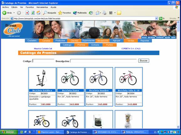The height and width of the screenshot is (135, 181).
Task: Expand the Edit button dropdown arrow
Action: (115, 13)
